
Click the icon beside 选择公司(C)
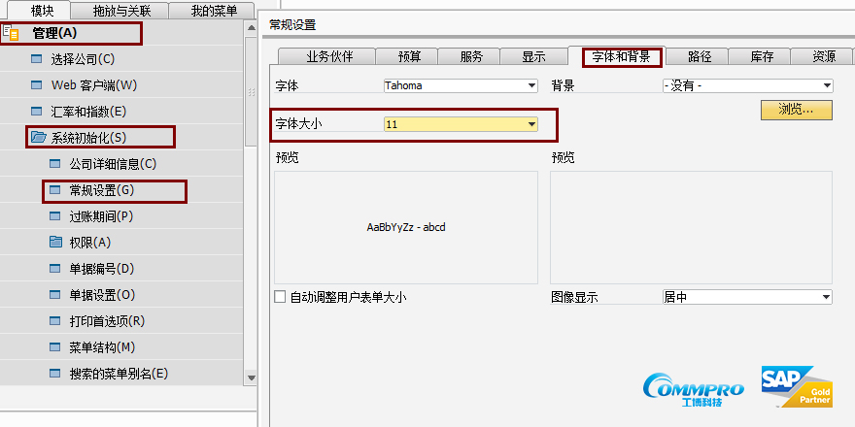(37, 59)
